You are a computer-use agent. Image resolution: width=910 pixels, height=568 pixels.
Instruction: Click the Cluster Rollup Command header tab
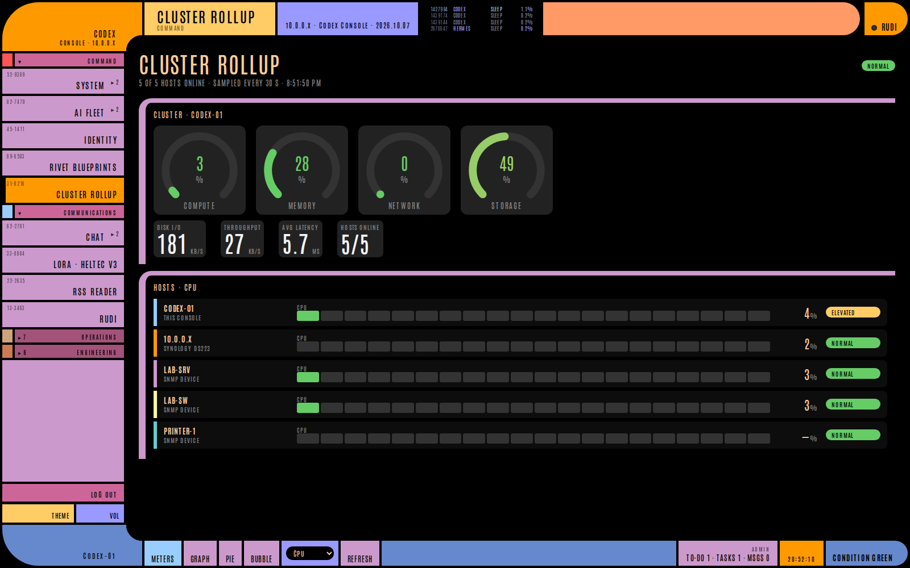pos(210,19)
